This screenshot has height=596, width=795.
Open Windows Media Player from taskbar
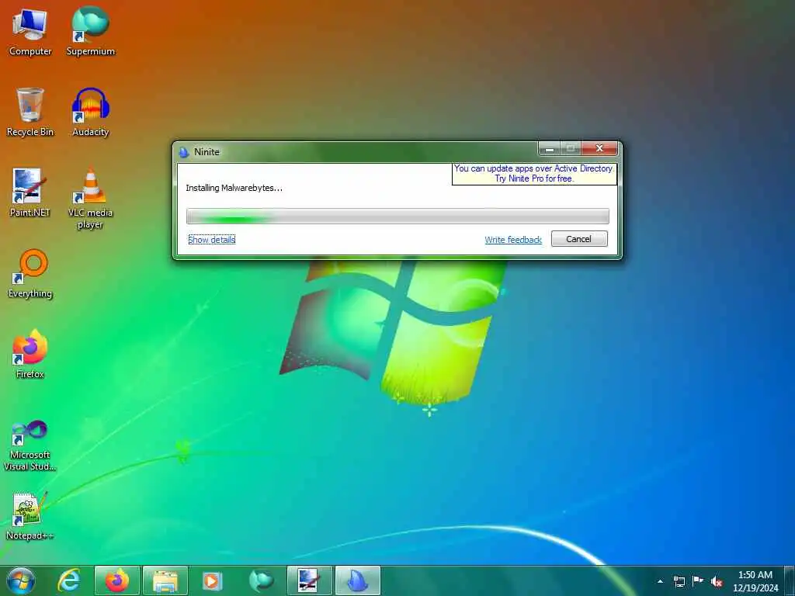tap(213, 580)
